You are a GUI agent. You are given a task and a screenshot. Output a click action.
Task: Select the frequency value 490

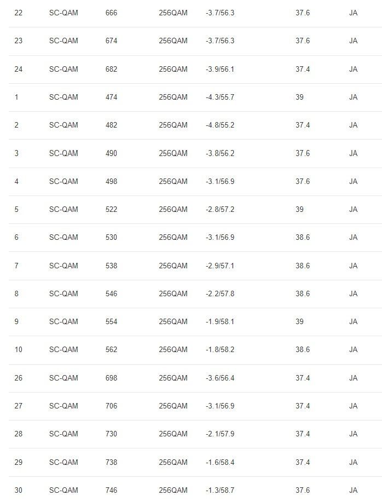pos(111,153)
